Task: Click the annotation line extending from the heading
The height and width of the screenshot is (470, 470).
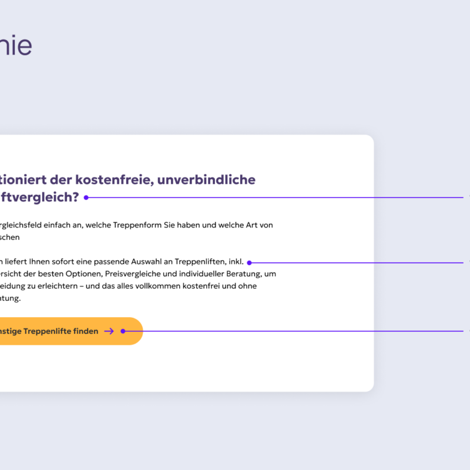Action: (276, 197)
